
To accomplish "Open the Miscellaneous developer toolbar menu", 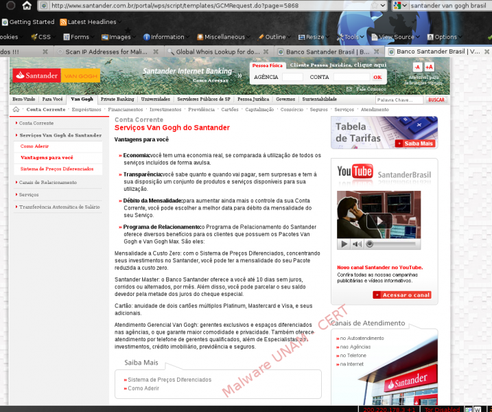I will 220,37.
